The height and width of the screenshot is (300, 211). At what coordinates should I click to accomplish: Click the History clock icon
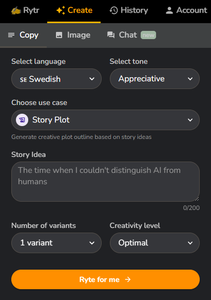click(x=113, y=10)
